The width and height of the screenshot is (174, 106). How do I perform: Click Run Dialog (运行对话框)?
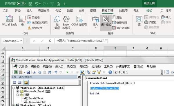click(121, 28)
